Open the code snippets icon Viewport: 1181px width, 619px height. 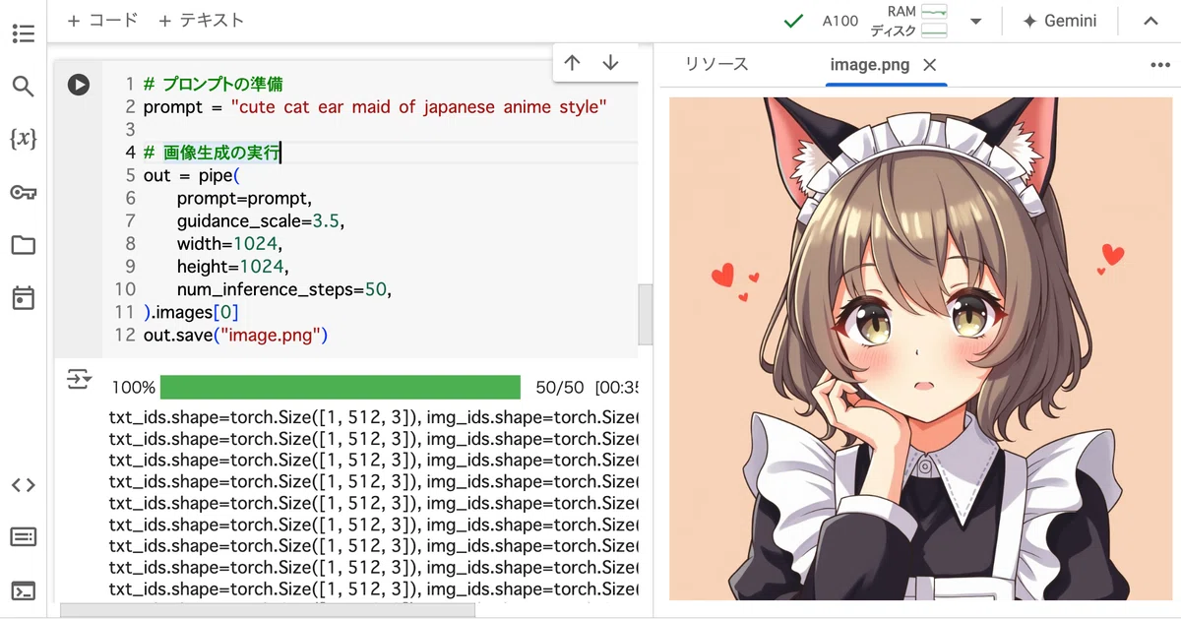click(x=24, y=485)
